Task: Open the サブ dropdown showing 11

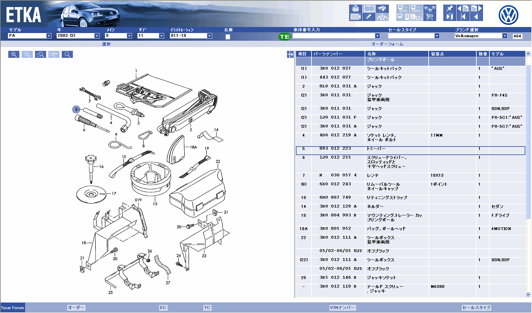Action: point(150,36)
